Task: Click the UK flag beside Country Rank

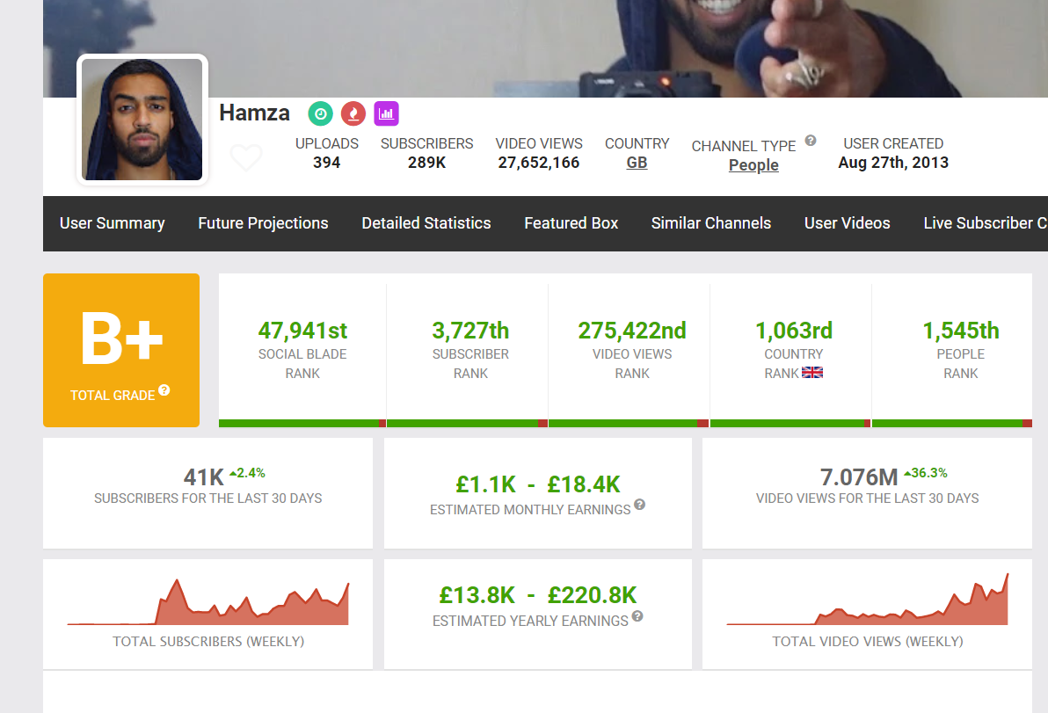Action: [812, 373]
